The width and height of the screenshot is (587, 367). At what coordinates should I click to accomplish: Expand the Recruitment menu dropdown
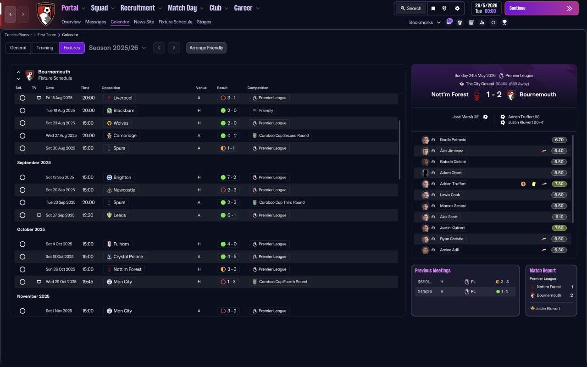point(160,8)
